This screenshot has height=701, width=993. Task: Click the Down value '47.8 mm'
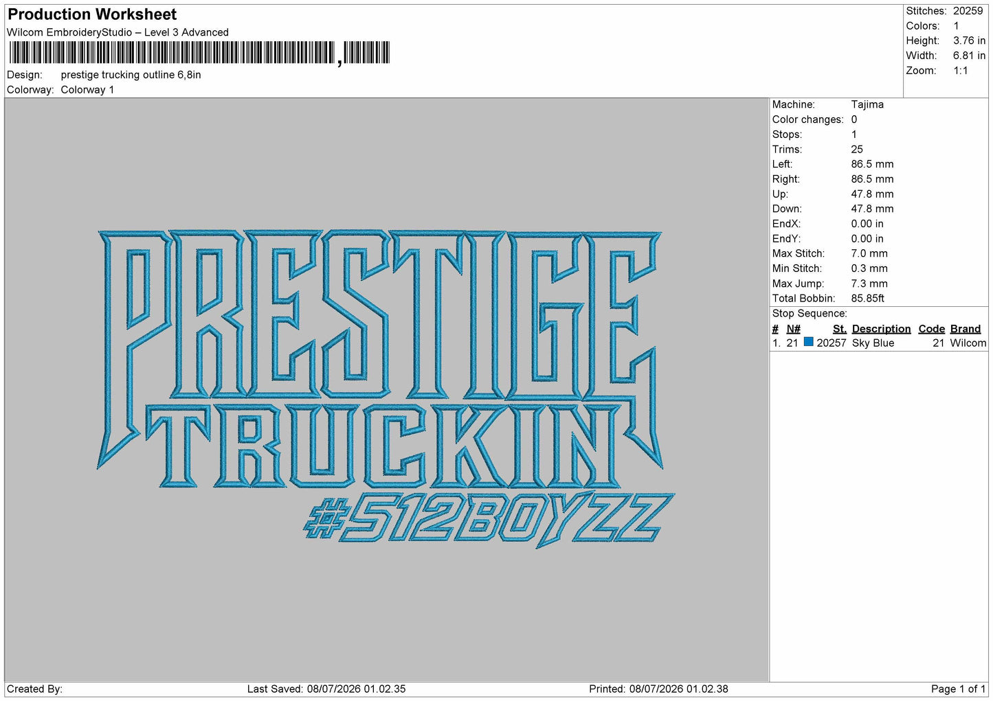coord(872,209)
